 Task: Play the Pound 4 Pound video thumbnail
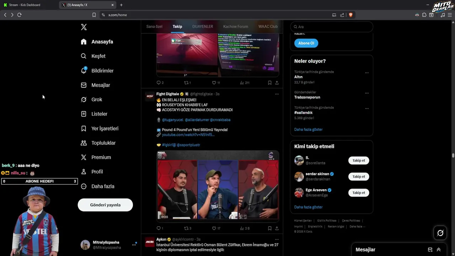[x=218, y=186]
